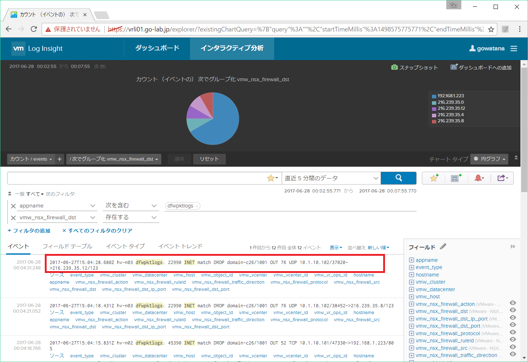This screenshot has width=528, height=362.
Task: Click the blue search magnifier button
Action: pyautogui.click(x=398, y=178)
